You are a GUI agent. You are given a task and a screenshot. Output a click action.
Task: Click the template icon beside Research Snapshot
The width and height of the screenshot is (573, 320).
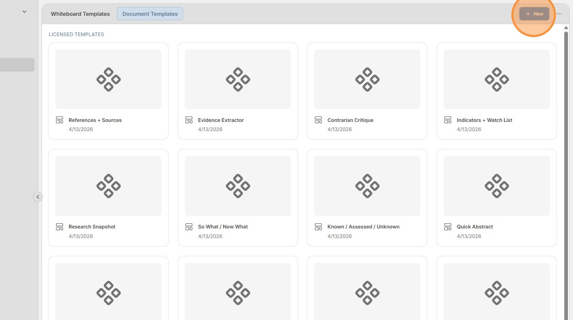60,227
